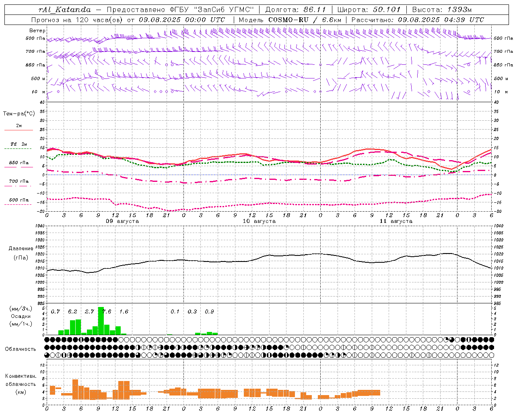
Task: Click the 3-hour precipitation value 7.6
Action: pos(107,312)
